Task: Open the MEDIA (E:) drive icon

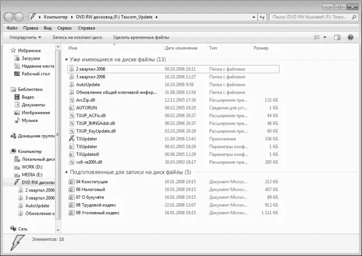Action: (17, 175)
